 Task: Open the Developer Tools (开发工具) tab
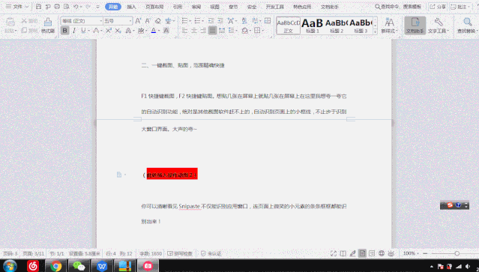(275, 7)
